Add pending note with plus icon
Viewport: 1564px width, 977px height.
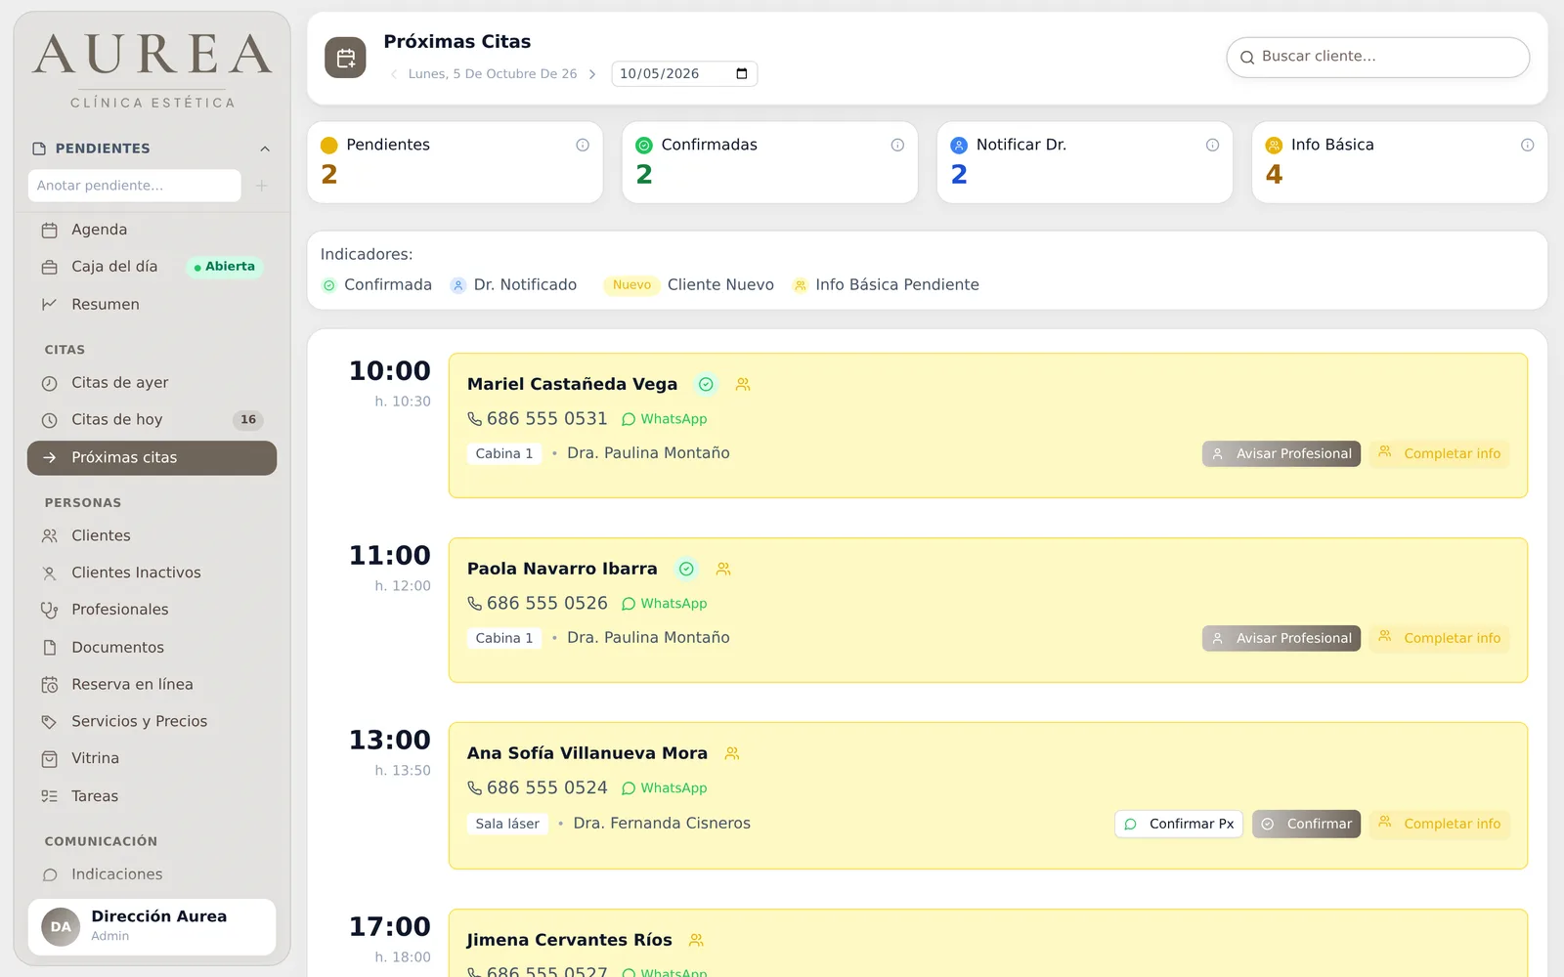[x=261, y=186]
